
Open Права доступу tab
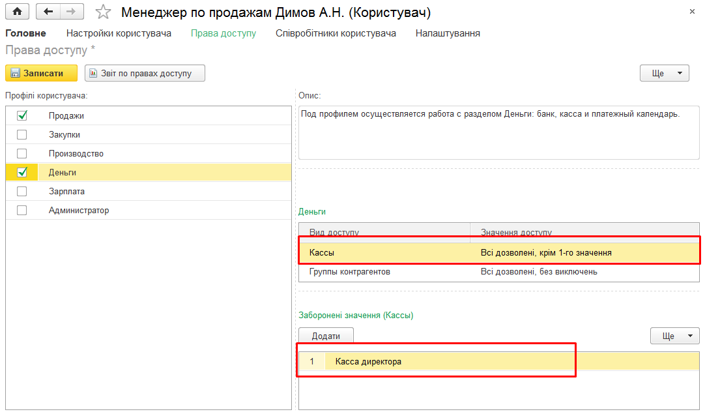point(223,33)
